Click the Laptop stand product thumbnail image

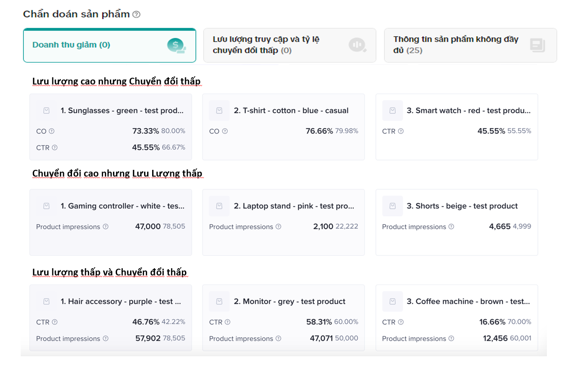tap(219, 206)
